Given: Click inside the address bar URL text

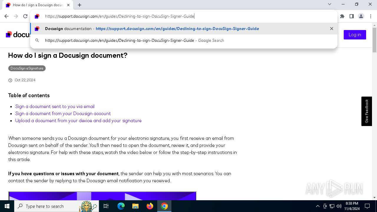Looking at the screenshot, I should [x=120, y=16].
